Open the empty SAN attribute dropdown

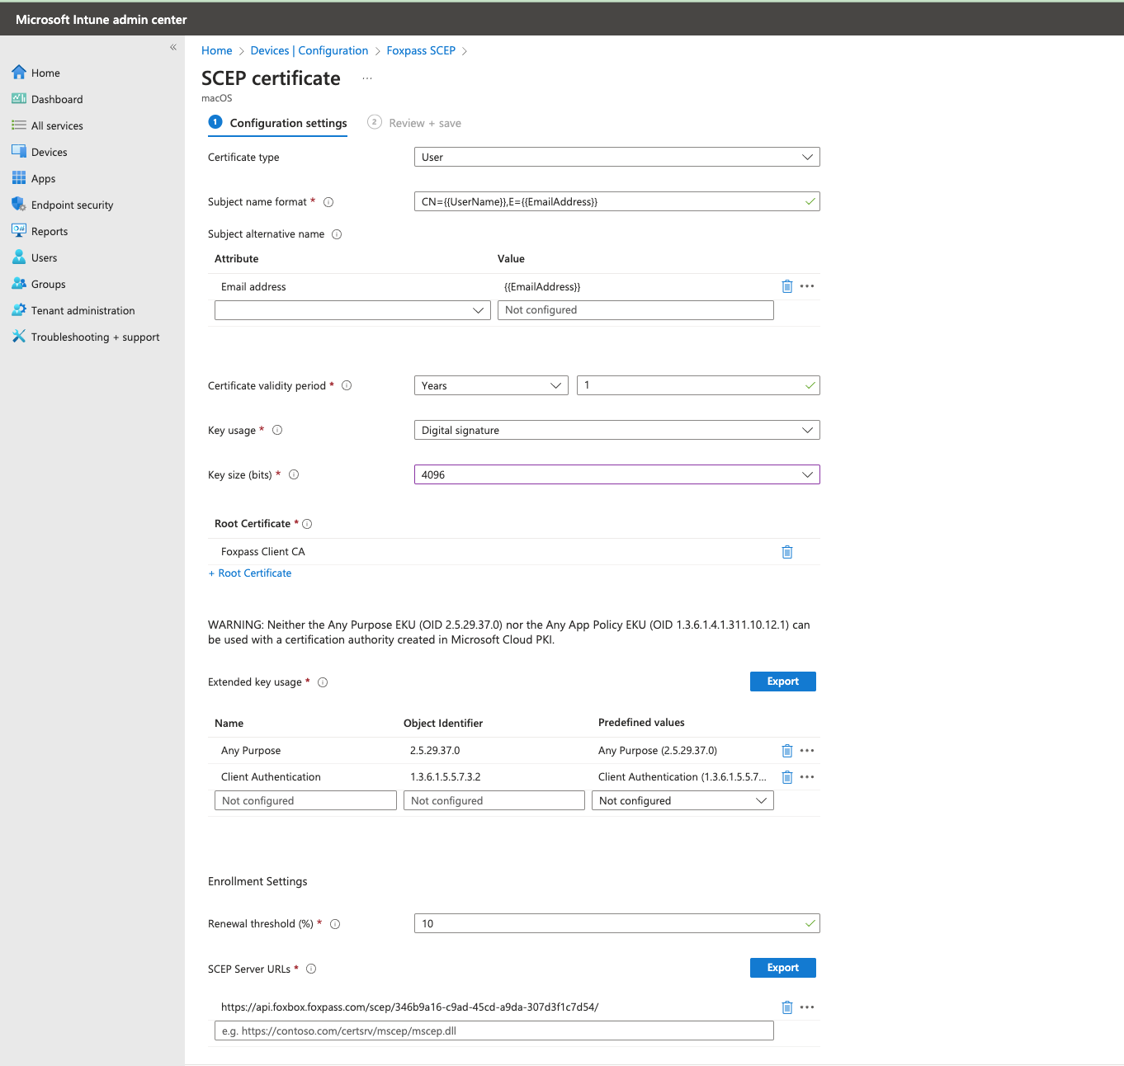pos(352,310)
